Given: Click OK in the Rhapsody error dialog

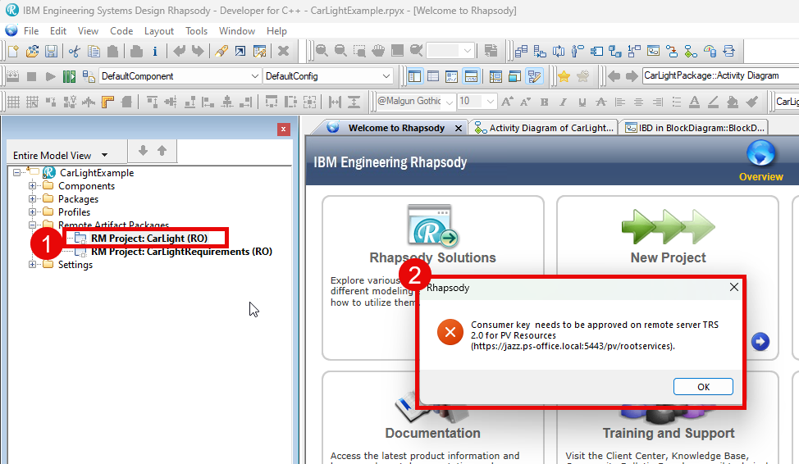Looking at the screenshot, I should point(703,387).
